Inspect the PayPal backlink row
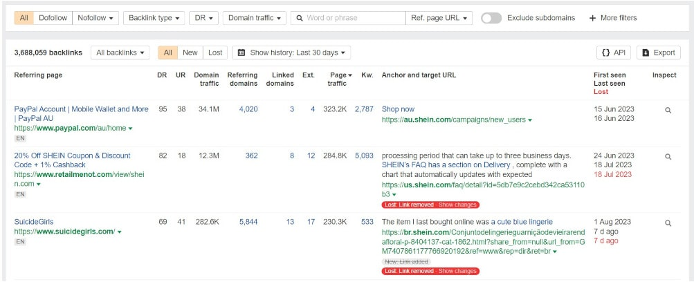 tap(668, 110)
